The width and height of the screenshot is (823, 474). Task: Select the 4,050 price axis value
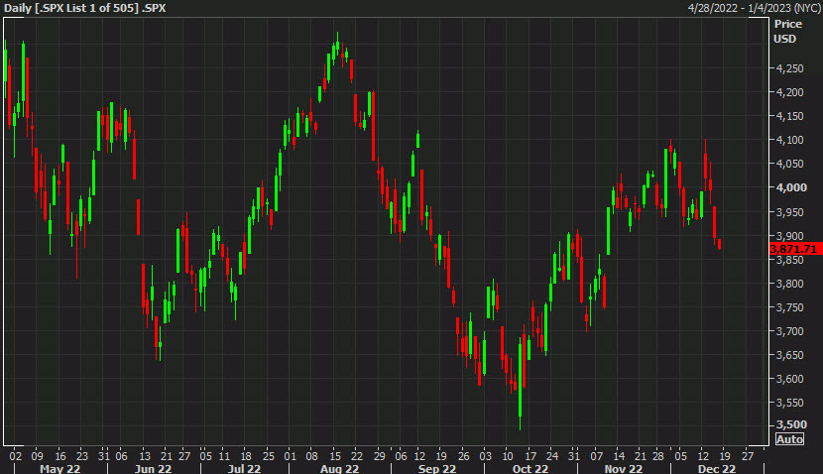pos(790,164)
